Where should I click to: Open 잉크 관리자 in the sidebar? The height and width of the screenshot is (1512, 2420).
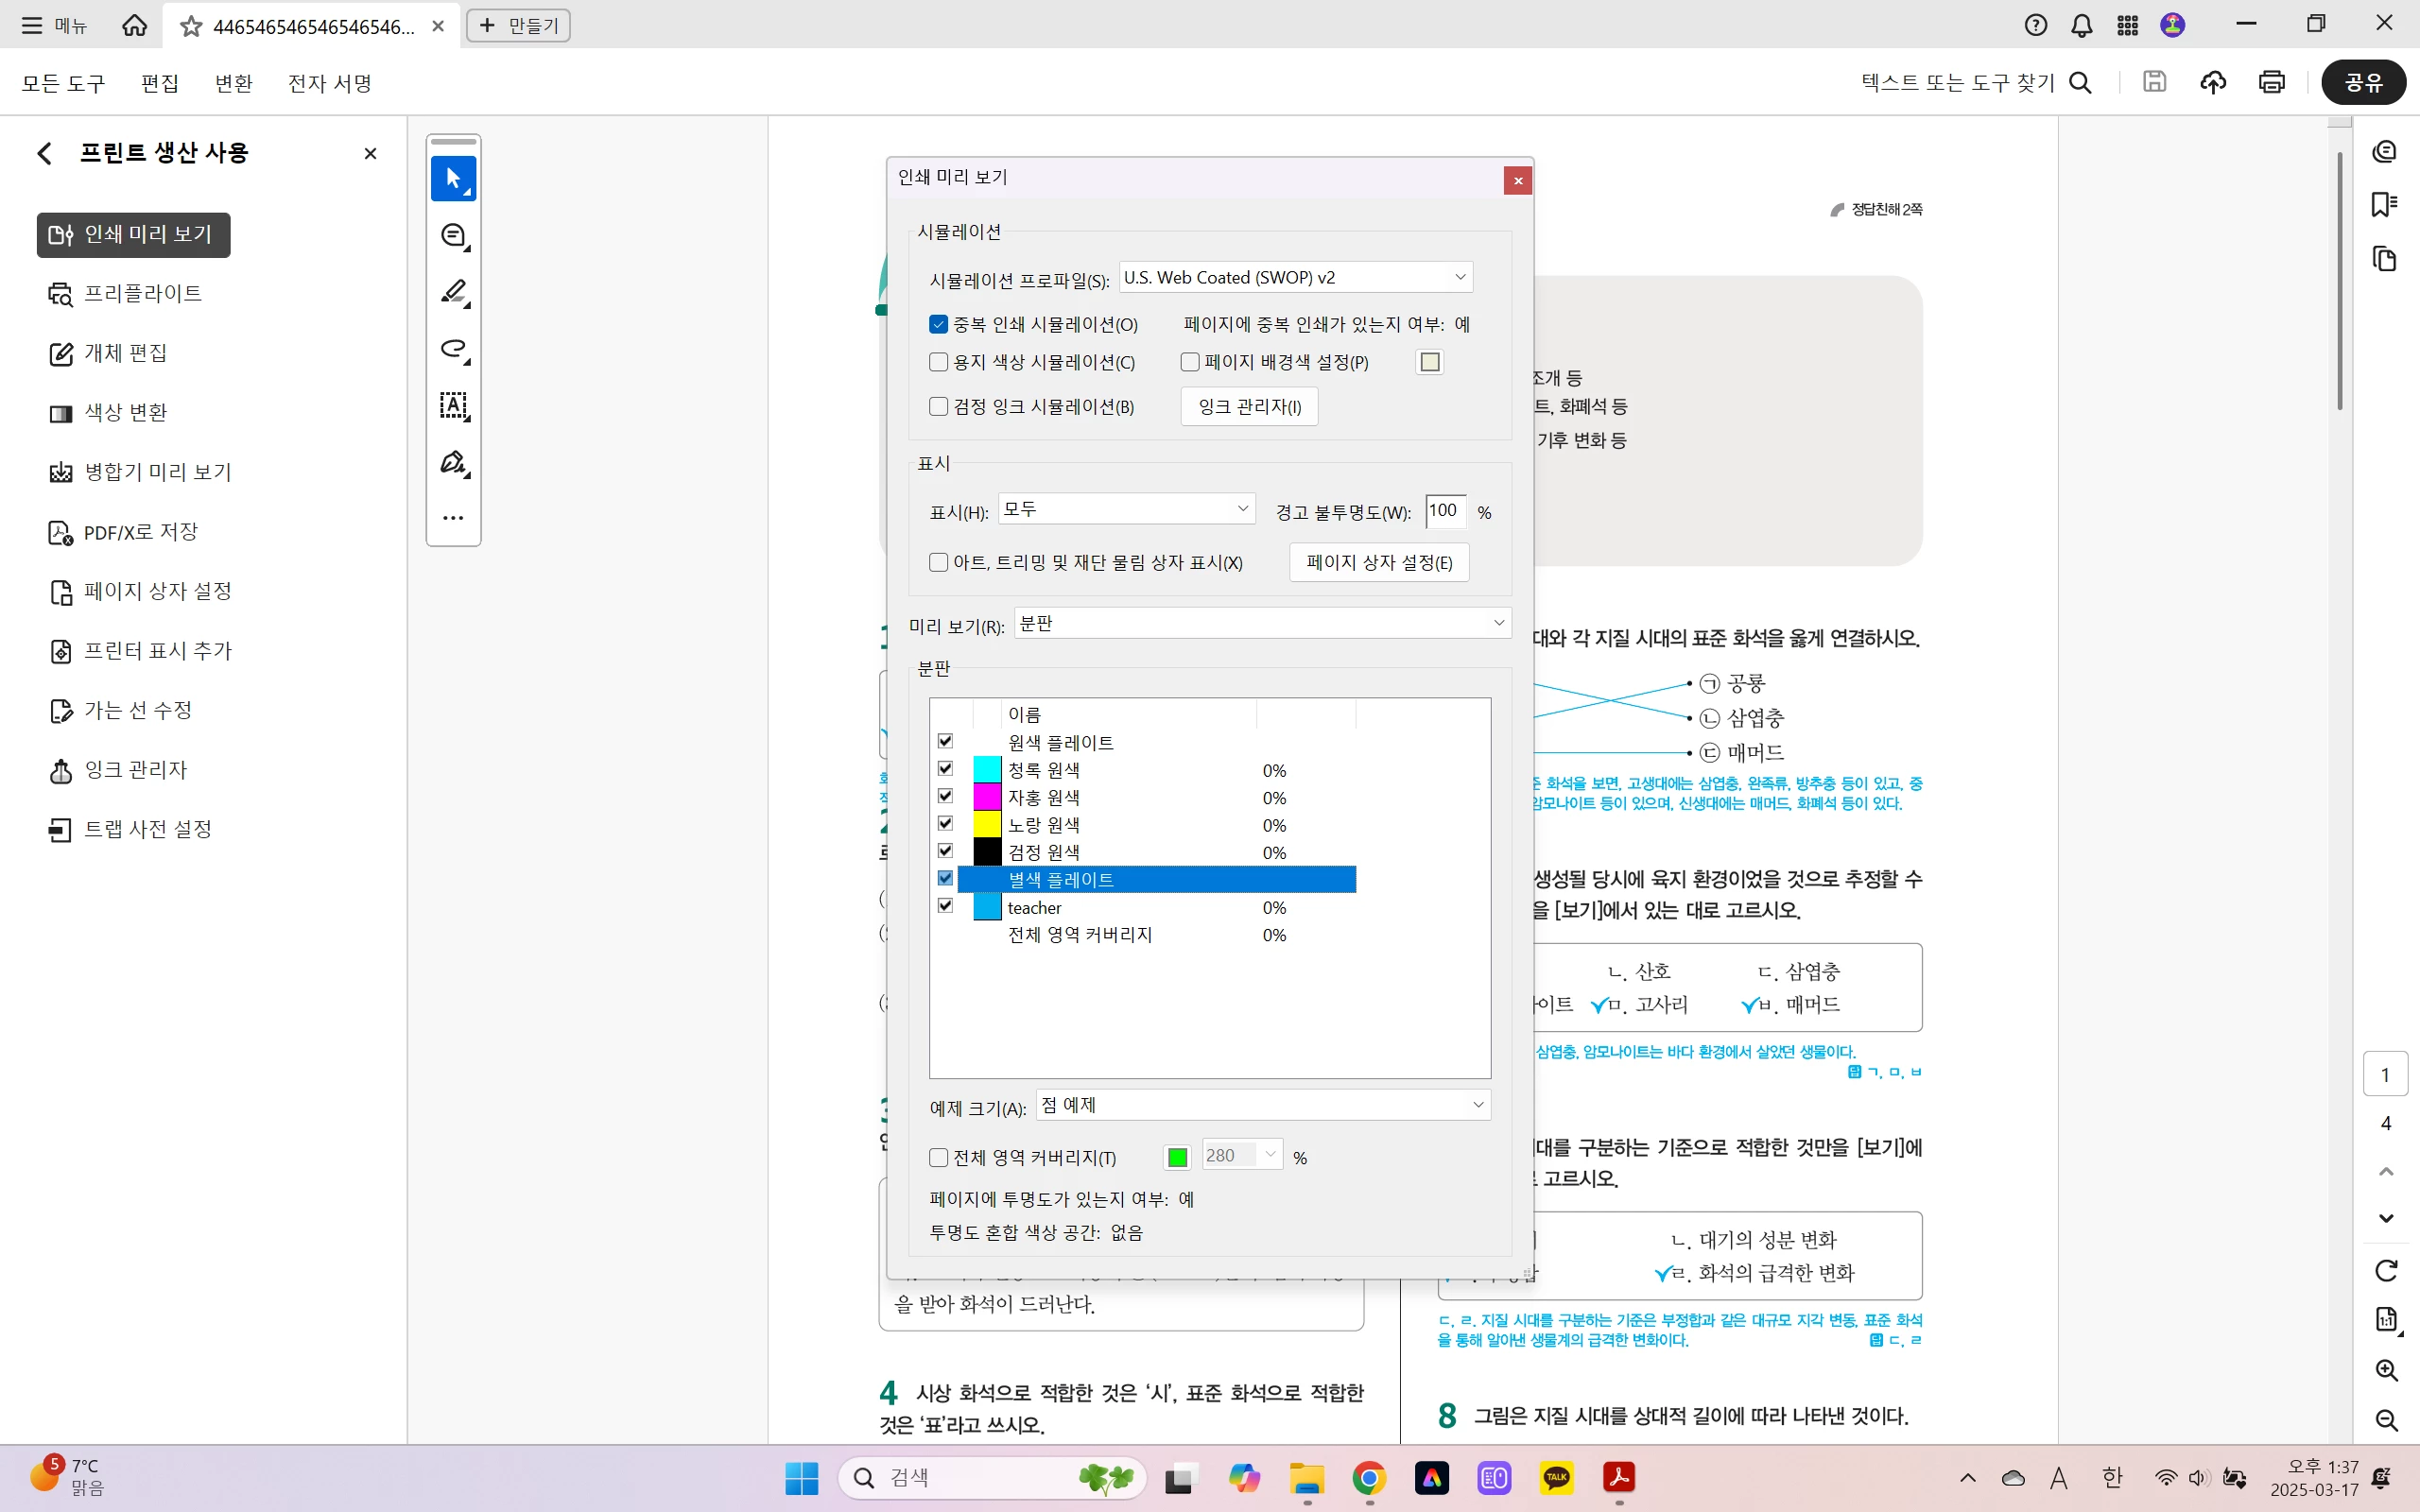[x=135, y=770]
